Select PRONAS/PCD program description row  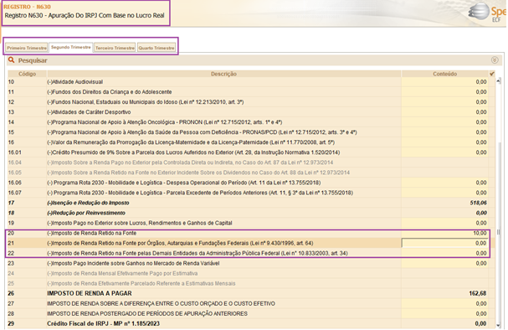click(x=202, y=132)
